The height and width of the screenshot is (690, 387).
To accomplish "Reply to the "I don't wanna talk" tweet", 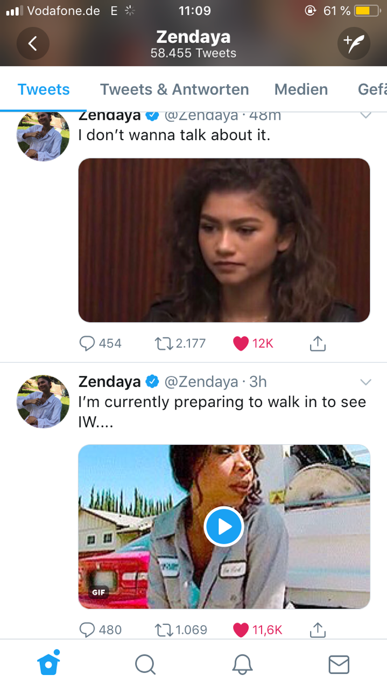I will click(x=87, y=343).
